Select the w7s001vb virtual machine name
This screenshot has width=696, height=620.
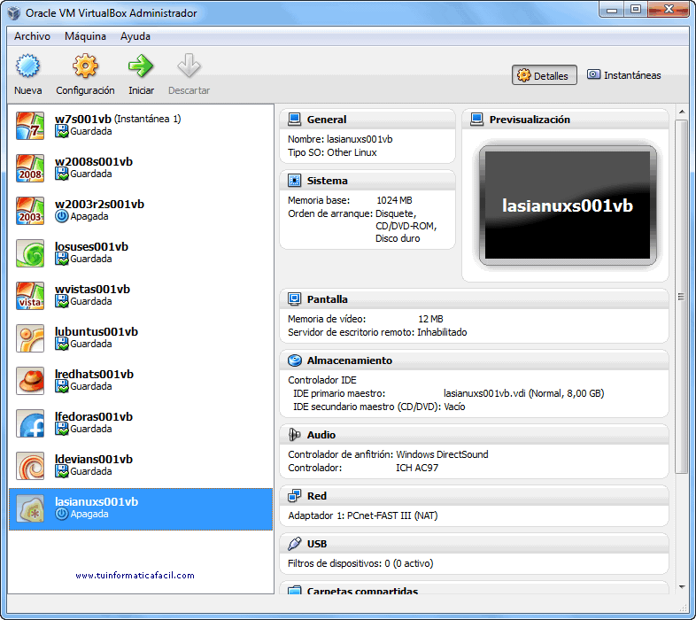(x=83, y=119)
